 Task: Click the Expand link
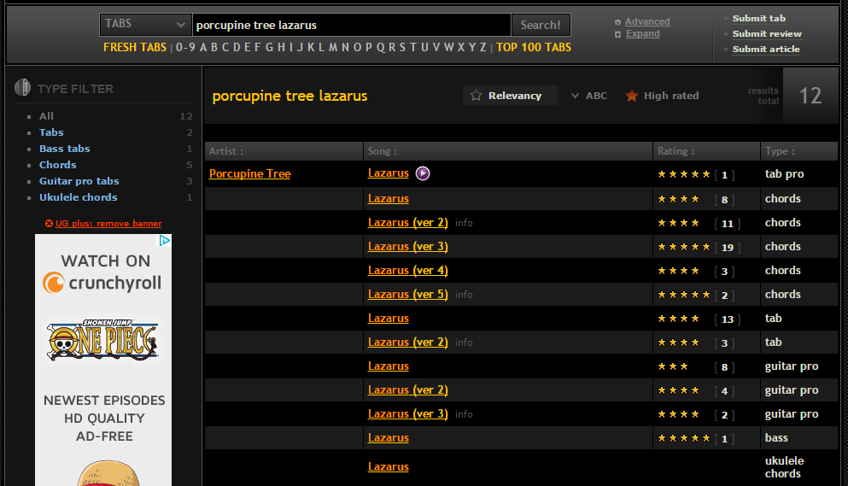642,33
